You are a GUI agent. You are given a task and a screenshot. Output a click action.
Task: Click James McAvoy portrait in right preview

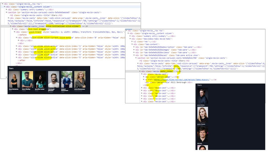tap(202, 96)
